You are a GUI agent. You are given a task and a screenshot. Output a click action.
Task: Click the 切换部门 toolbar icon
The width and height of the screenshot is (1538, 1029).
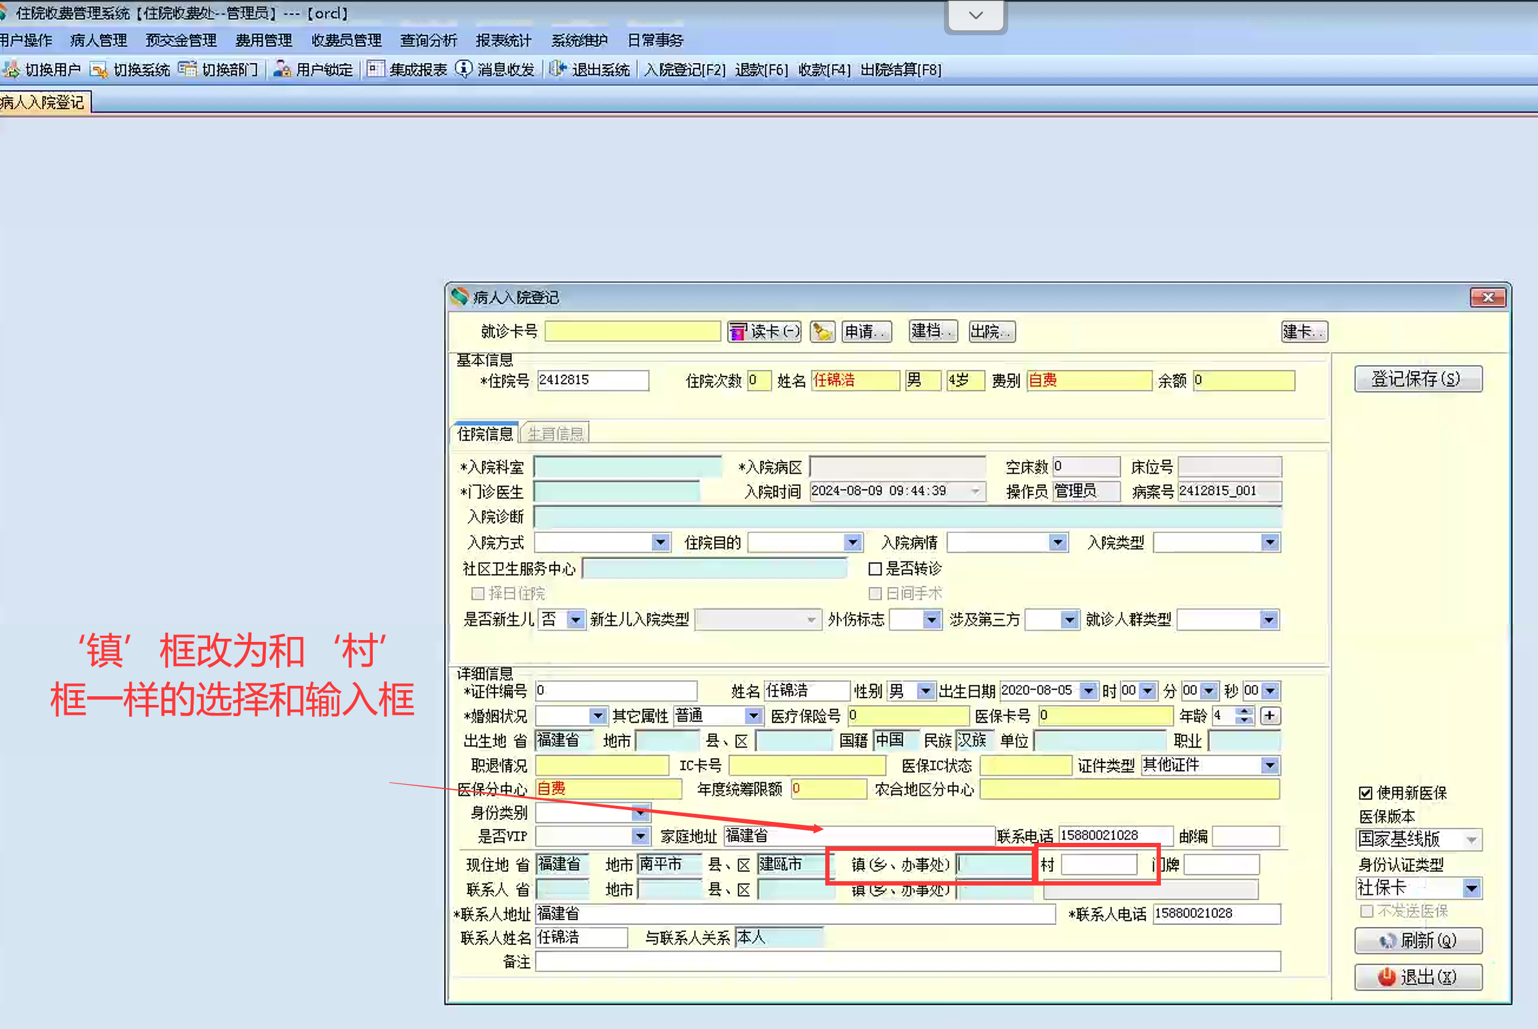click(x=187, y=69)
